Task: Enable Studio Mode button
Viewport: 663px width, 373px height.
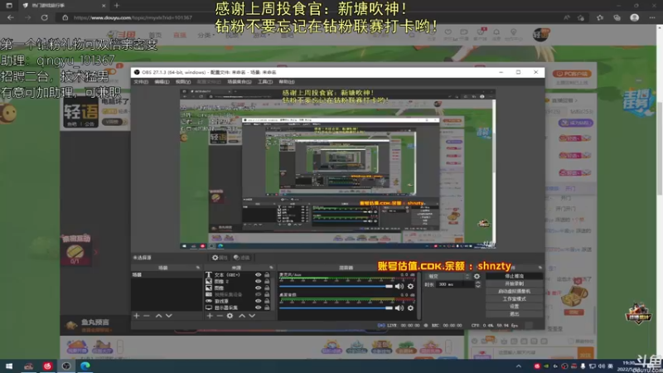Action: (514, 299)
